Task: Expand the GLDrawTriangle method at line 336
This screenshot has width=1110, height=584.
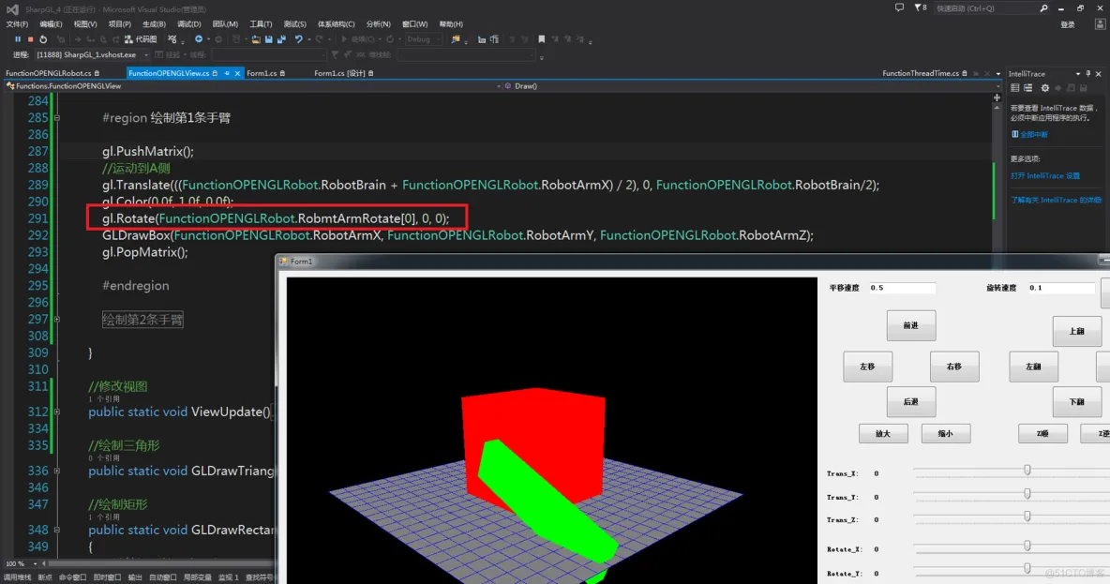Action: [x=56, y=471]
